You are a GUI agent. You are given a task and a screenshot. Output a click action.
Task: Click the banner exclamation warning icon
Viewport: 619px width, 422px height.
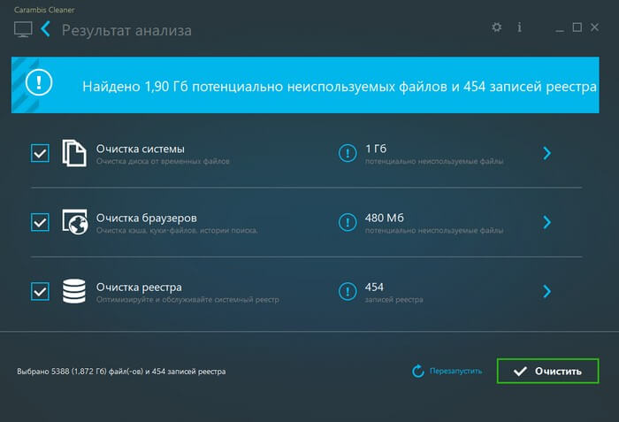[x=39, y=82]
